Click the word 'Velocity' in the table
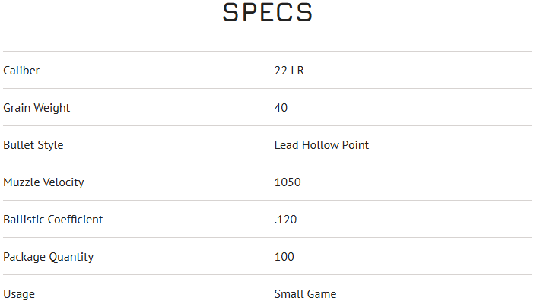Screen dimensions: 537x307 click(63, 182)
